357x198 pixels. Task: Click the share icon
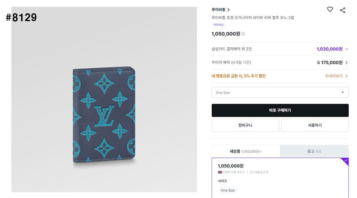[342, 10]
